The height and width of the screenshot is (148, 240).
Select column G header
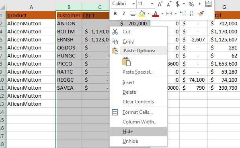click(x=224, y=7)
